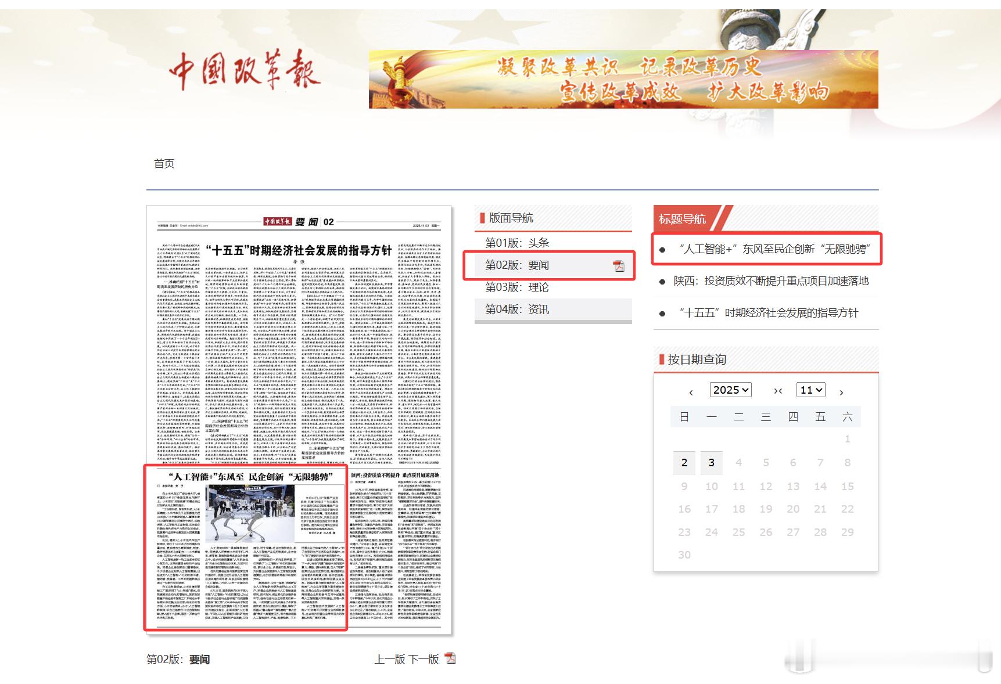Click the reset icon between year and month selectors

point(778,391)
